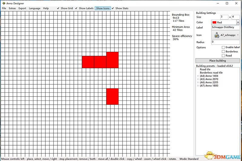Select the lone red building near bottom
This screenshot has width=242, height=161.
(x=112, y=97)
